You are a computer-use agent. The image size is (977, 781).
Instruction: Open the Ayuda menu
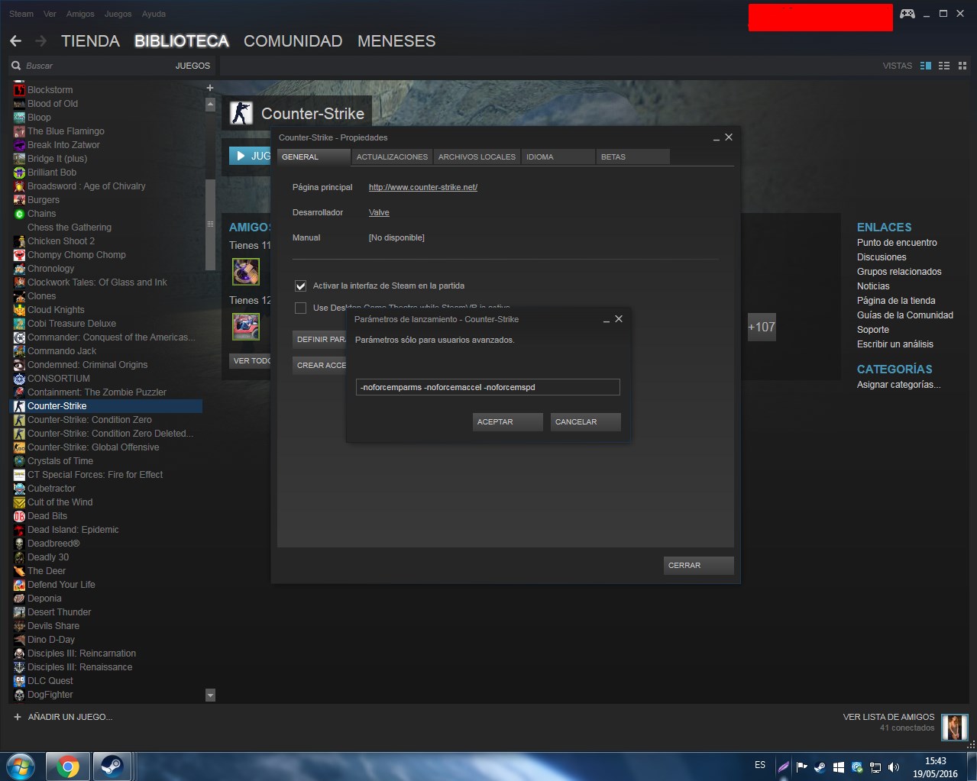[154, 14]
